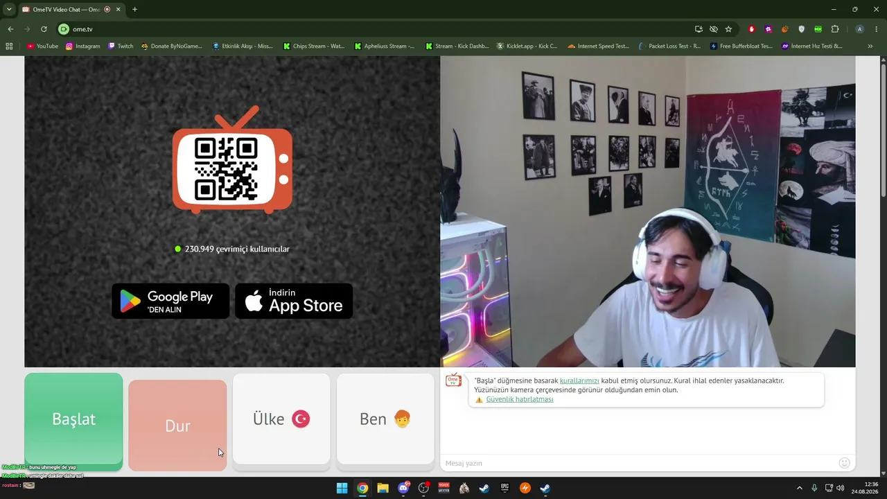Select the OmeTV Video Chat tab
The height and width of the screenshot is (499, 887).
[71, 10]
